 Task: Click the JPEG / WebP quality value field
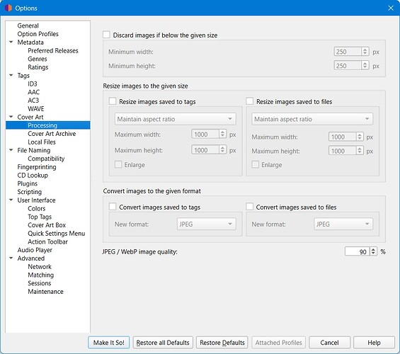357,252
